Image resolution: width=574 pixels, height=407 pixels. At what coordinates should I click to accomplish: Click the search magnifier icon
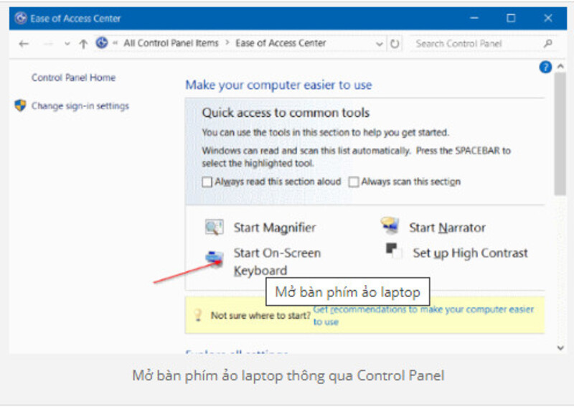click(548, 44)
